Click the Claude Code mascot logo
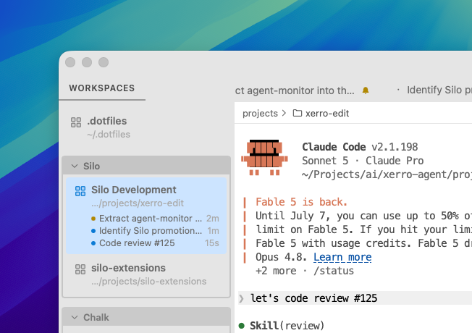This screenshot has width=472, height=333. [x=264, y=157]
